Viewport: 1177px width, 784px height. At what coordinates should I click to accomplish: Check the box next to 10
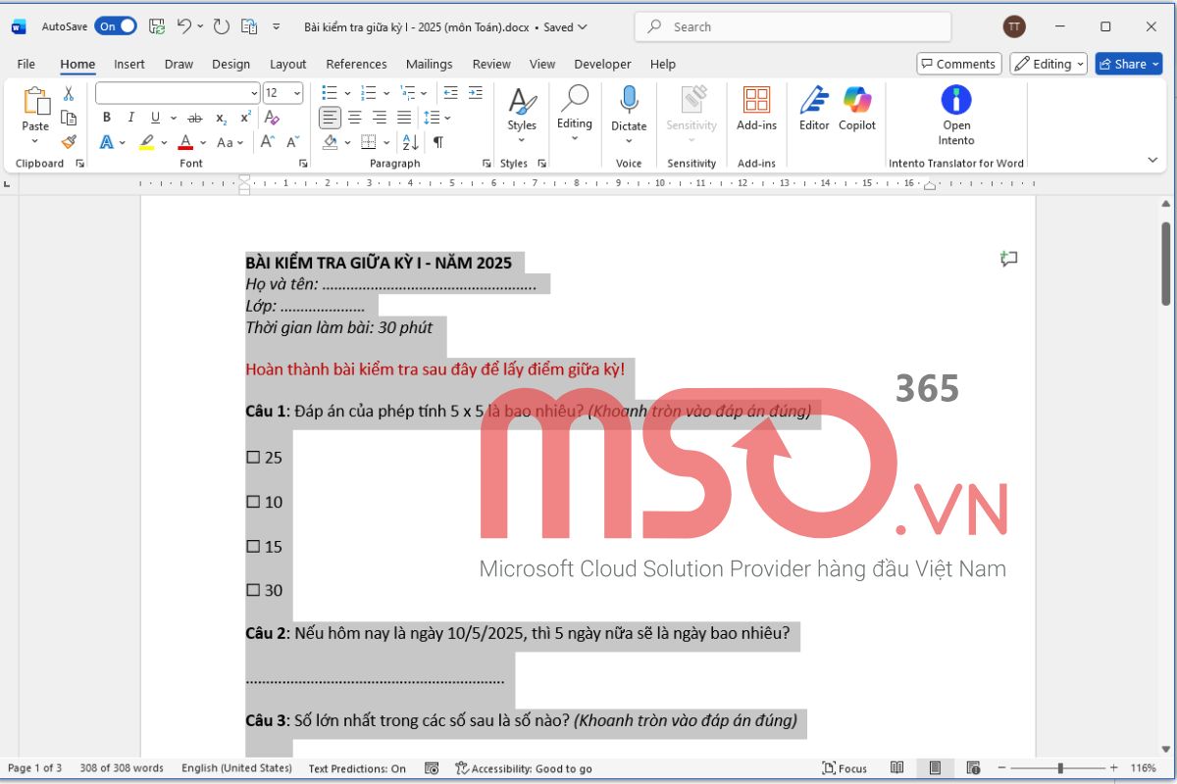[253, 502]
